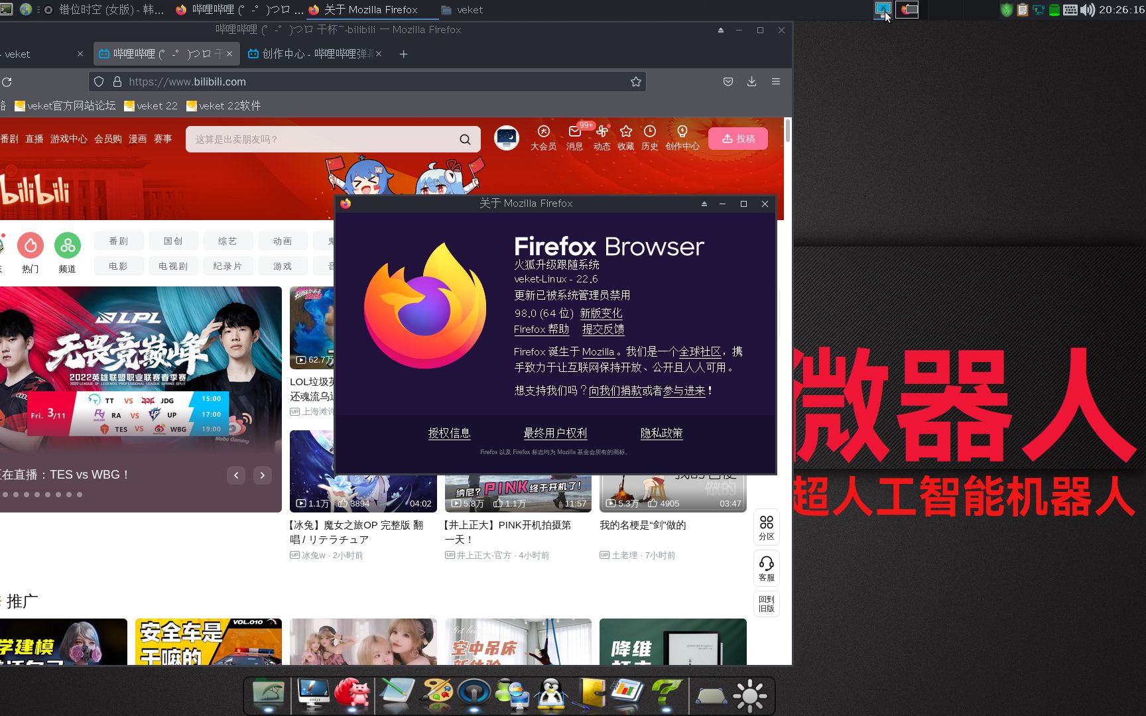Open the 向我们捐款 link

(615, 390)
